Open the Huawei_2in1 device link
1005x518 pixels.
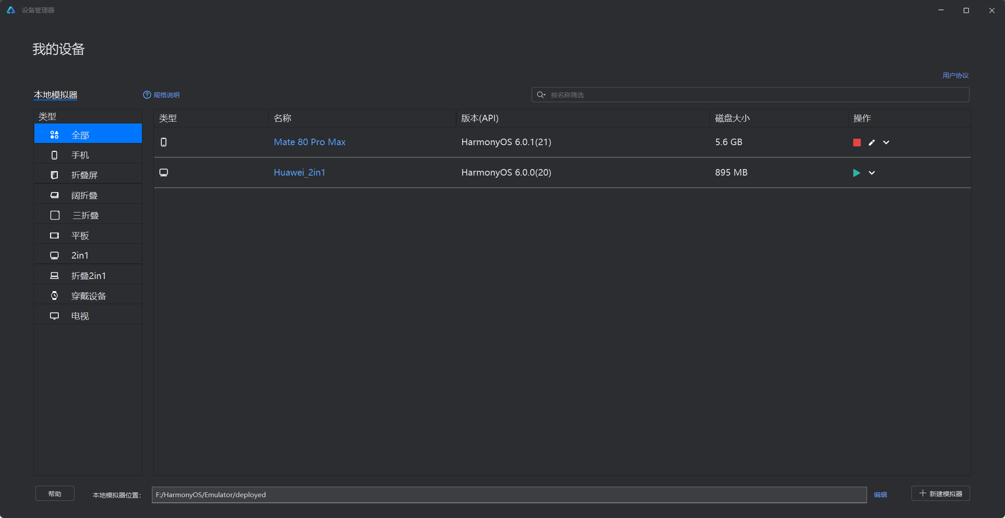(299, 173)
